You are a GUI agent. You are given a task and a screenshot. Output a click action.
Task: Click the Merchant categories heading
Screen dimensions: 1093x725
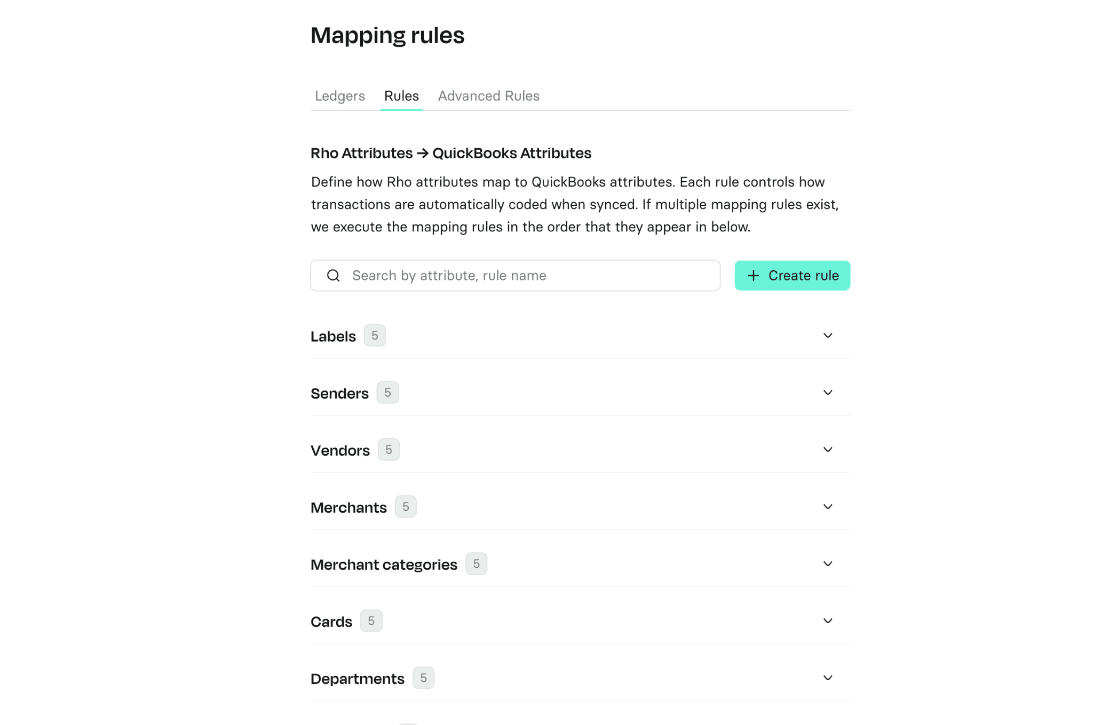tap(384, 565)
